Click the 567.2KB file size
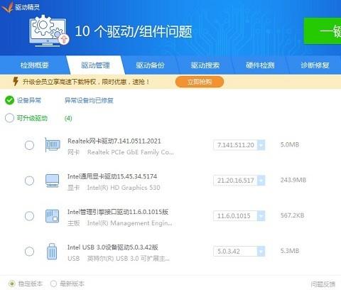 point(292,215)
